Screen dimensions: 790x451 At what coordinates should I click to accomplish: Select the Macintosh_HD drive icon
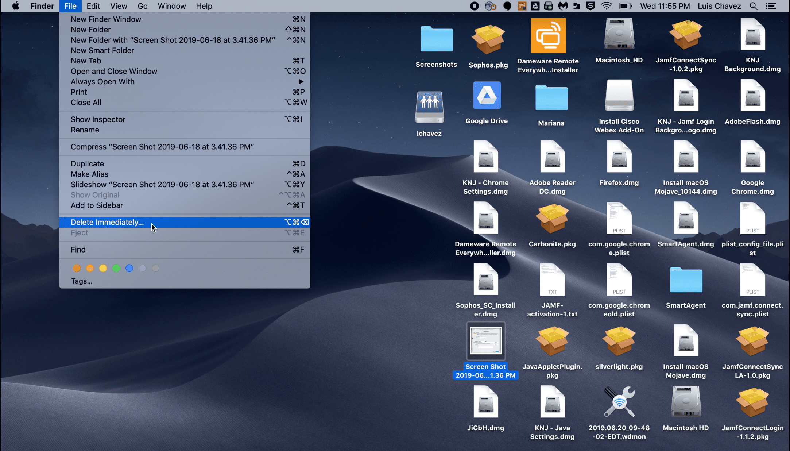(x=619, y=34)
